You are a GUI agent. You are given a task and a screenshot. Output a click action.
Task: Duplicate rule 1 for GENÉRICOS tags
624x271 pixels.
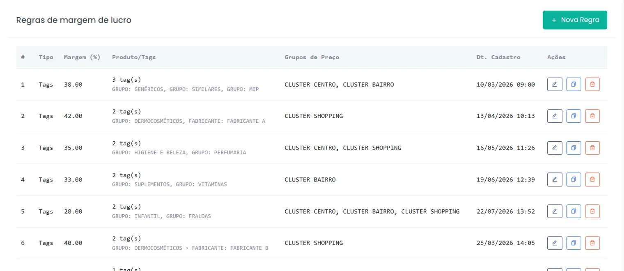[574, 84]
